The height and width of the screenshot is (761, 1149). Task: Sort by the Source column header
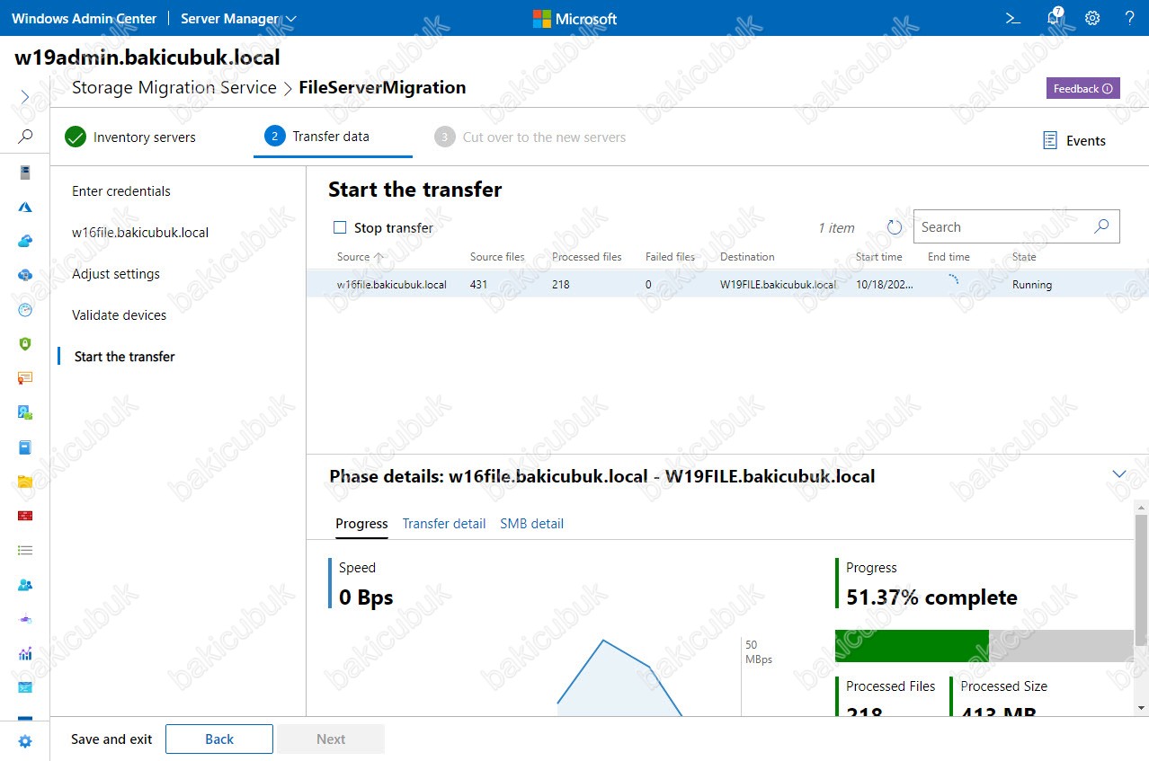[x=361, y=257]
